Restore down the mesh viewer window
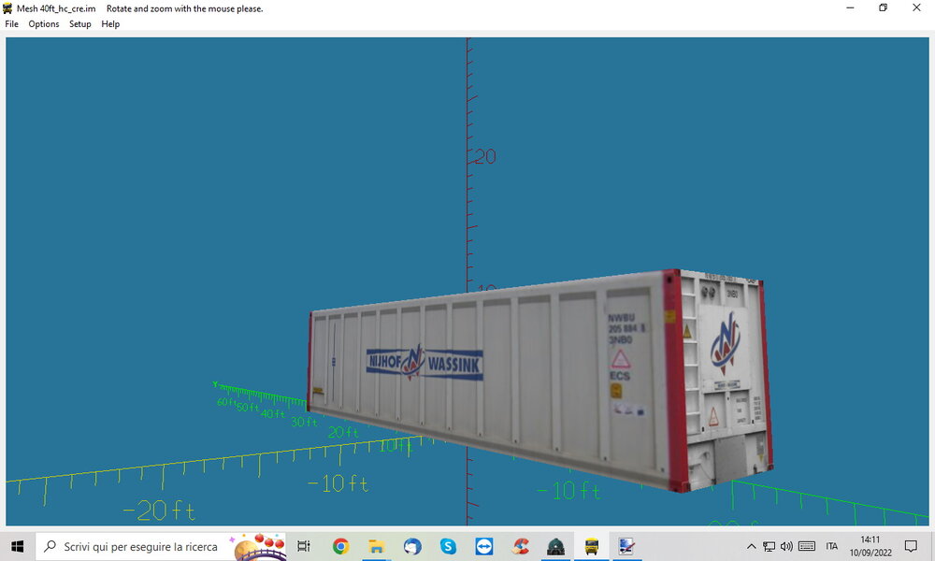 (884, 7)
